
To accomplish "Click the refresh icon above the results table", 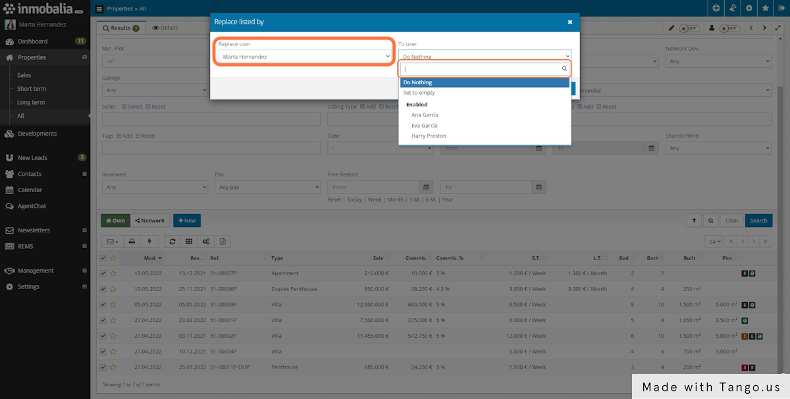I will coord(172,241).
